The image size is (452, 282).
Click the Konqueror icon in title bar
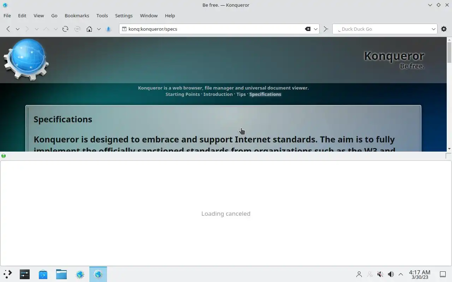(5, 5)
